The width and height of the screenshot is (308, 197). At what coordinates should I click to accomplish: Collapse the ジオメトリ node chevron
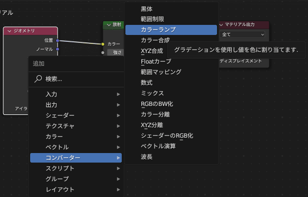click(x=9, y=31)
